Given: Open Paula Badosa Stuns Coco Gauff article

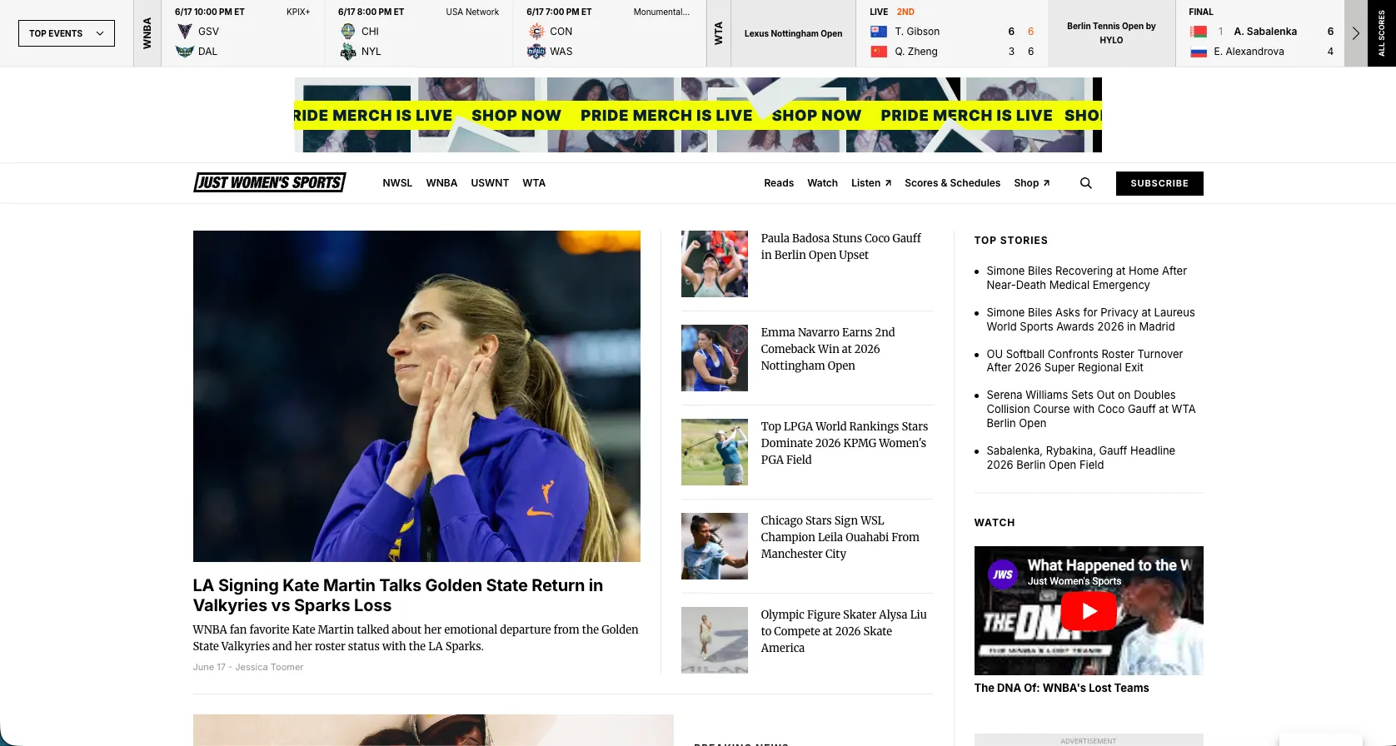Looking at the screenshot, I should click(x=840, y=246).
